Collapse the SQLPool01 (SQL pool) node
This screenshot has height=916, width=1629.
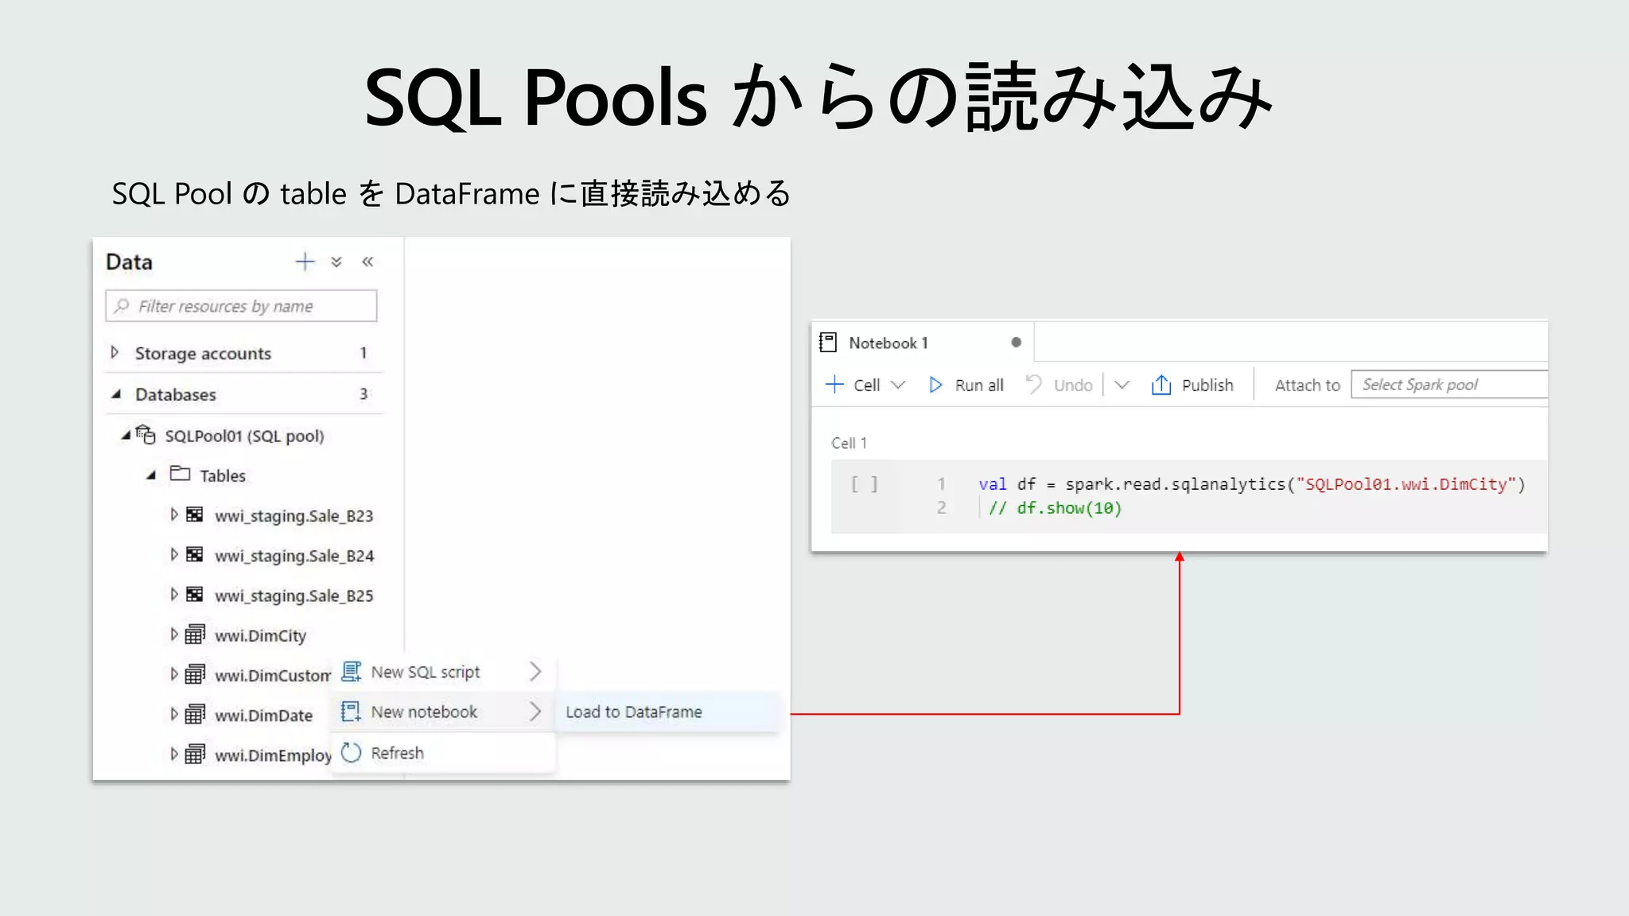(126, 435)
